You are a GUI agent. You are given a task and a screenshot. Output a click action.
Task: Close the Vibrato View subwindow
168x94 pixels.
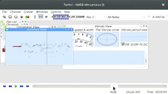(x=146, y=26)
